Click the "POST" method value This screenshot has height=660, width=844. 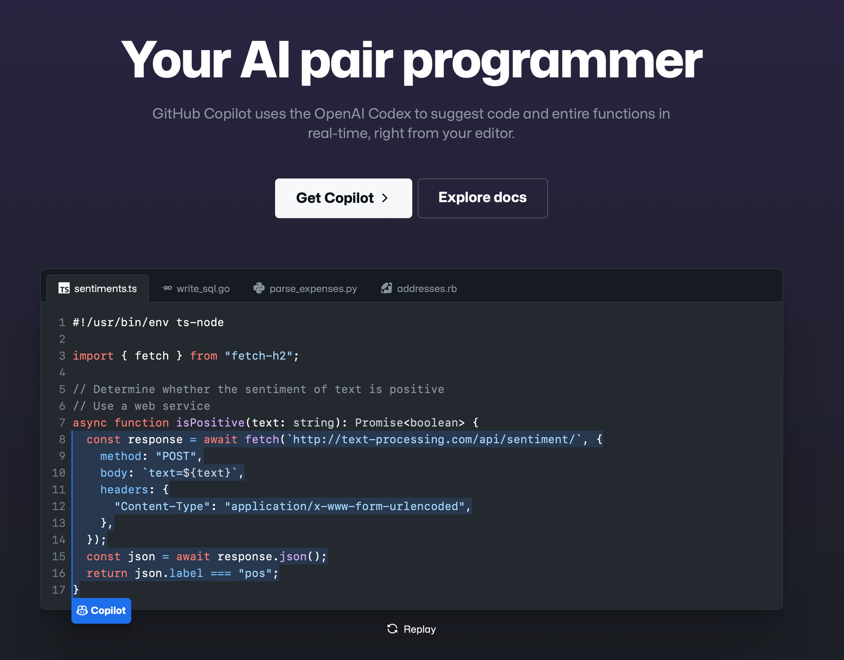[176, 456]
